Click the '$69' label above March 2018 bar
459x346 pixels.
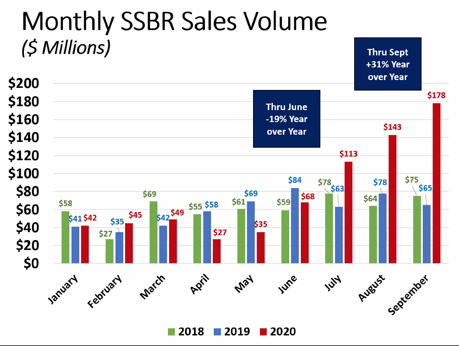tap(149, 194)
